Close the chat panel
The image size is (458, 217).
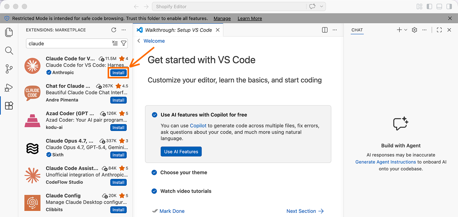click(x=449, y=30)
